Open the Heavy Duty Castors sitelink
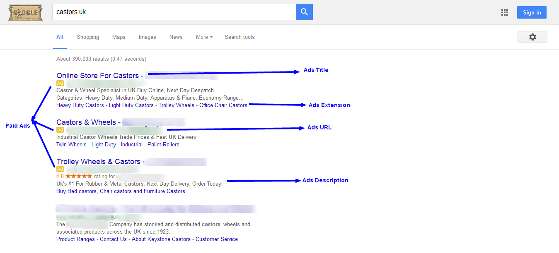The width and height of the screenshot is (559, 253). (x=80, y=105)
